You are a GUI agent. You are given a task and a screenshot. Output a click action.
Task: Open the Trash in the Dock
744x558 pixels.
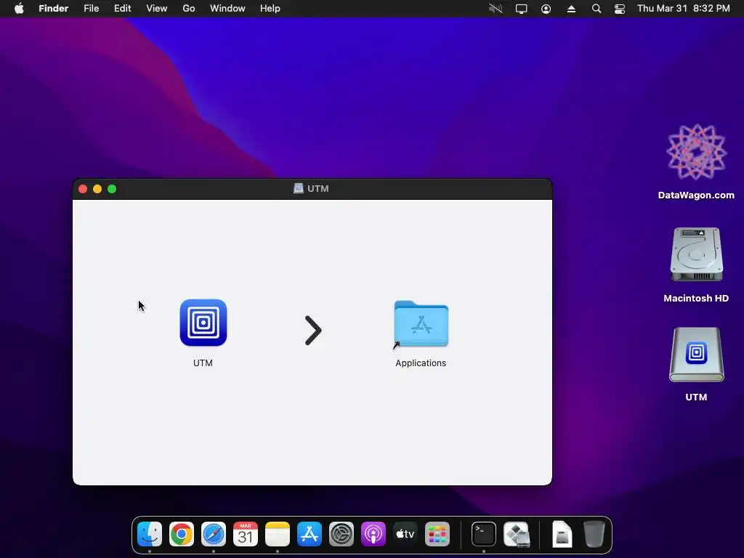coord(594,534)
